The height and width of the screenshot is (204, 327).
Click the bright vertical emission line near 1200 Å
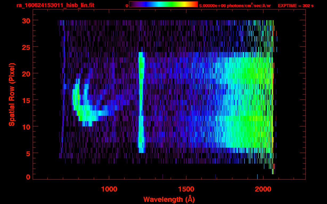pos(141,101)
